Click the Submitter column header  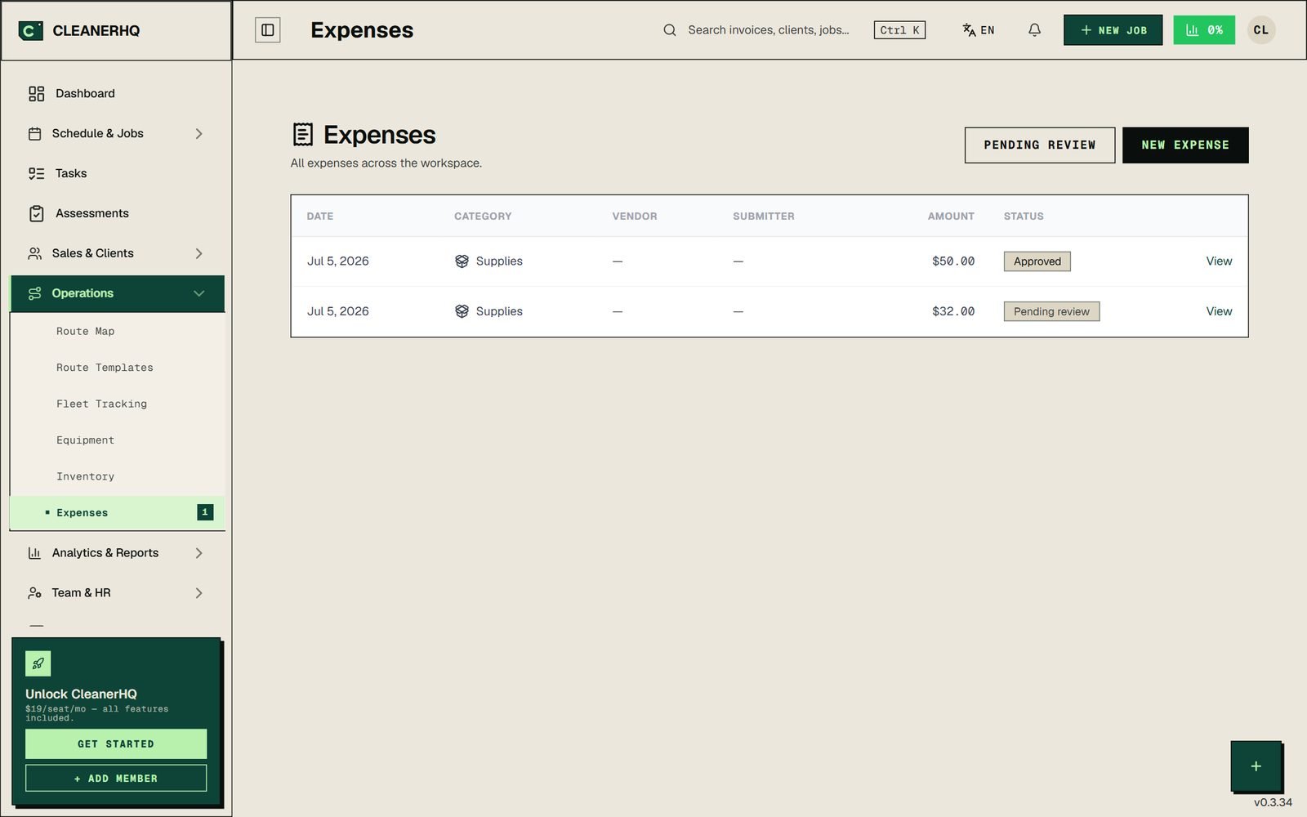click(x=763, y=217)
